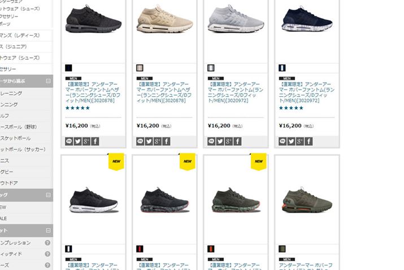Click the Google Plus icon under the black shoe
The width and height of the screenshot is (404, 270).
[x=86, y=141]
